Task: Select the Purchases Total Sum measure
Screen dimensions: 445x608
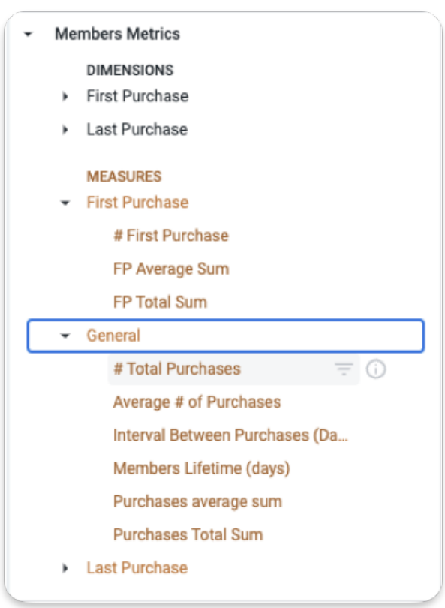Action: pyautogui.click(x=188, y=535)
